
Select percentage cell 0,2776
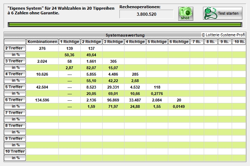[157, 94]
